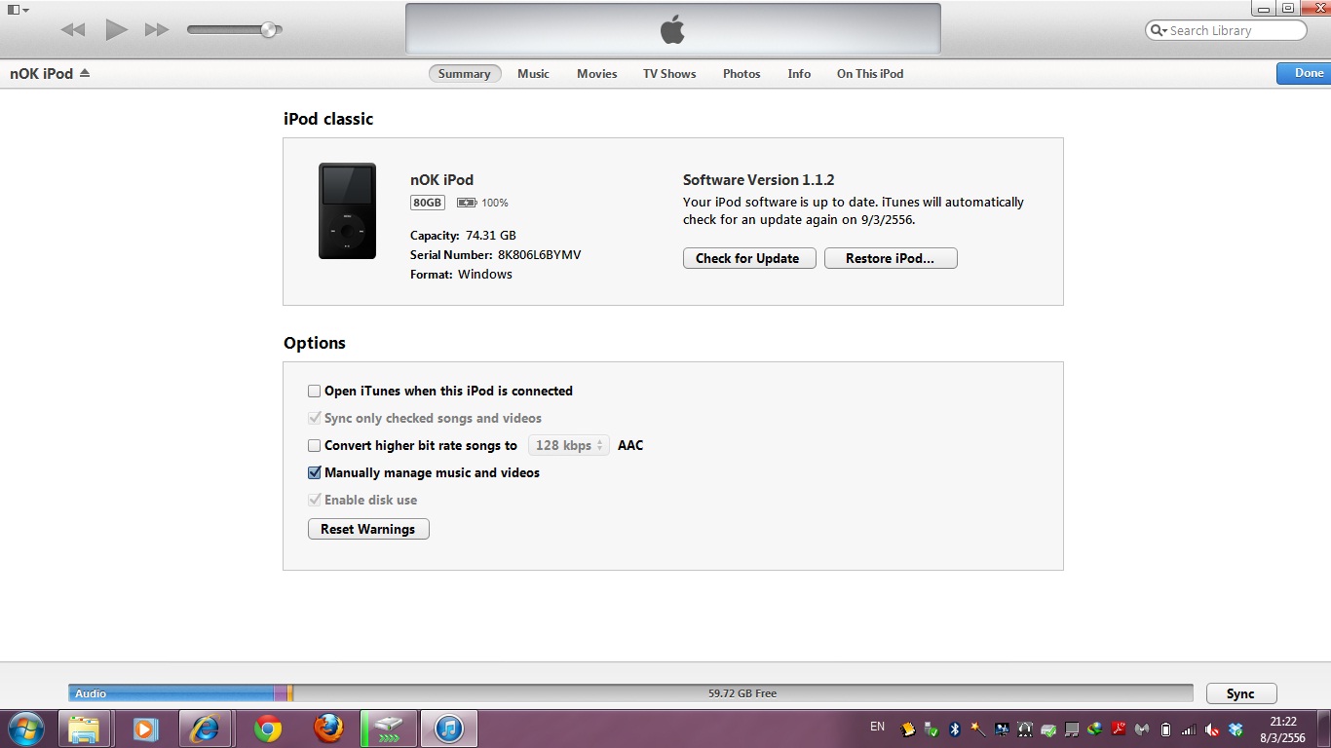Open the Bluetooth tray icon
1331x748 pixels.
pyautogui.click(x=955, y=729)
